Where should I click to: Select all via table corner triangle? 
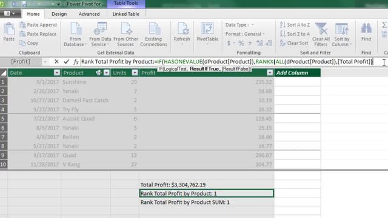(4, 73)
